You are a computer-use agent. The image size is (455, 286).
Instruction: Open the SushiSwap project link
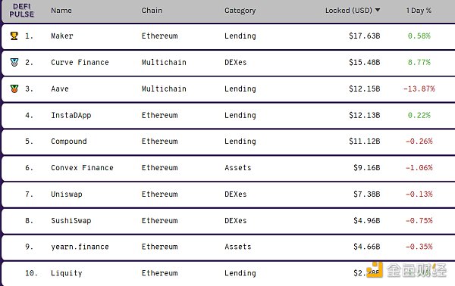tap(71, 221)
